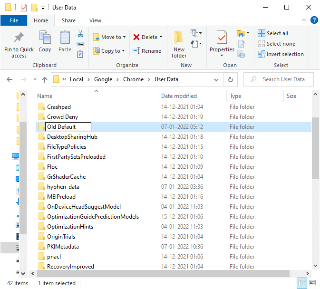Click Invert selection
The image size is (320, 289).
pos(281,54)
